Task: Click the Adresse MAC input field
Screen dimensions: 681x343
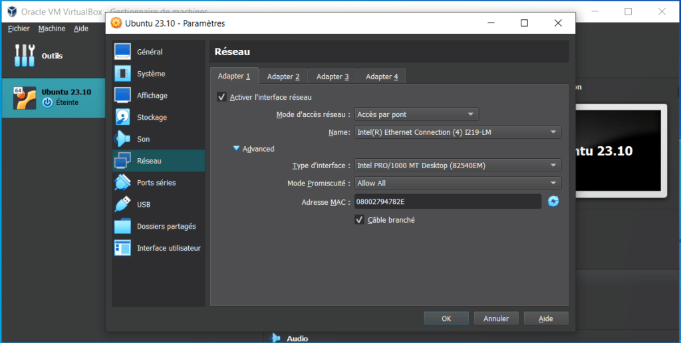Action: tap(448, 201)
